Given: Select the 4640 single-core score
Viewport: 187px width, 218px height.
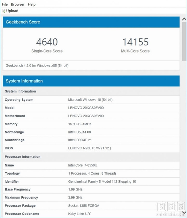Looking at the screenshot, I should 47,42.
